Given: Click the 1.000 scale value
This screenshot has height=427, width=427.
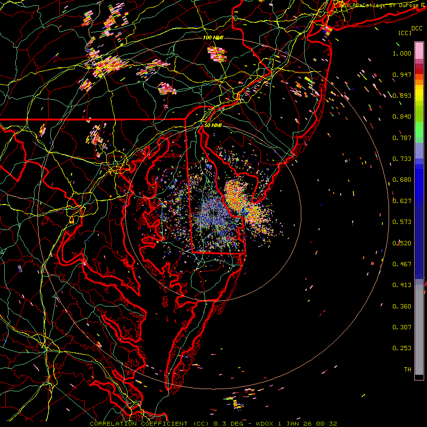Looking at the screenshot, I should 402,53.
